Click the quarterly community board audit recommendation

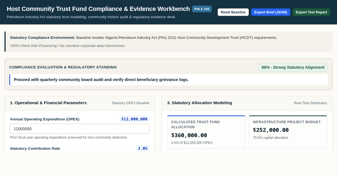(101, 80)
